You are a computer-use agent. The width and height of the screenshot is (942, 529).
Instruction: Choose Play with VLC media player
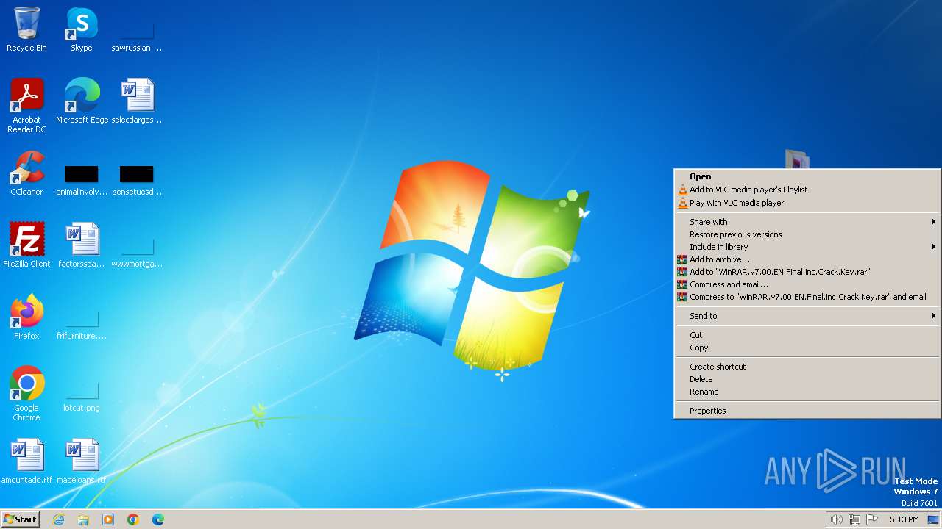[807, 203]
